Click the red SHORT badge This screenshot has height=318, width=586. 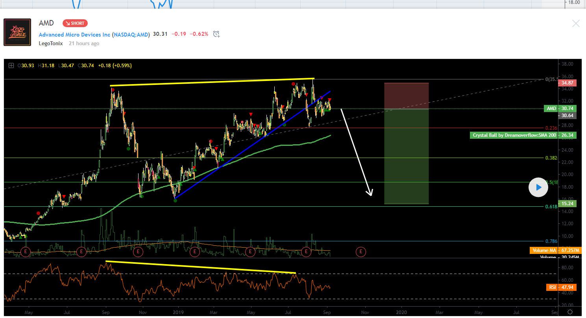75,23
